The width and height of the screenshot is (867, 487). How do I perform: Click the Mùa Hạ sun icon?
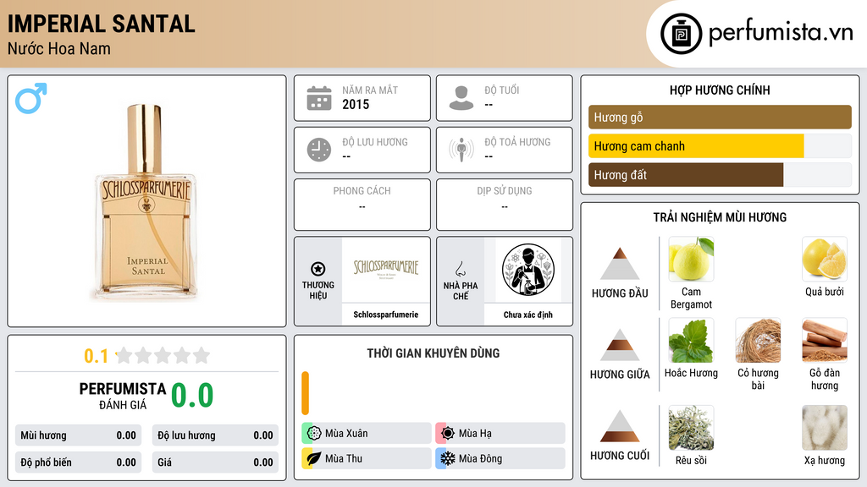[x=448, y=434]
